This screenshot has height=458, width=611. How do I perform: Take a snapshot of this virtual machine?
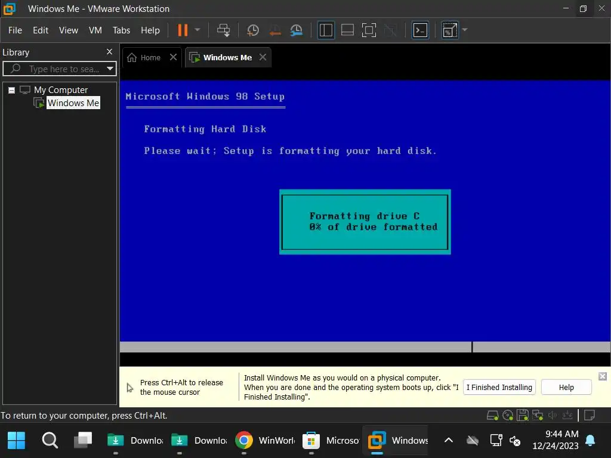(253, 30)
